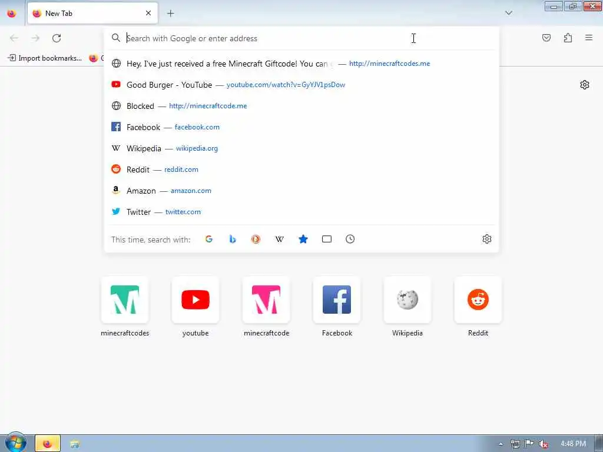Viewport: 603px width, 452px height.
Task: Select the Blocked minecraftcode.me suggestion
Action: [301, 106]
